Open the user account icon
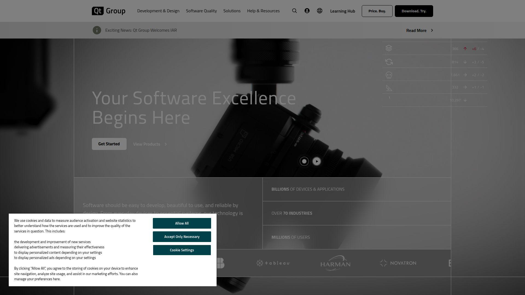This screenshot has width=525, height=295. (307, 11)
